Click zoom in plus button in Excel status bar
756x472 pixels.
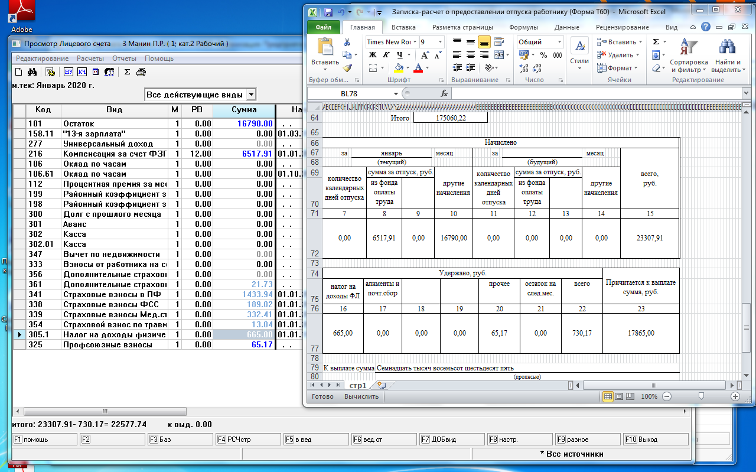(735, 396)
